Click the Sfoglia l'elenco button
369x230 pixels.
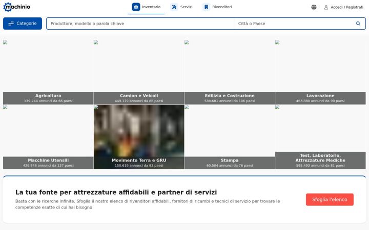(x=330, y=199)
